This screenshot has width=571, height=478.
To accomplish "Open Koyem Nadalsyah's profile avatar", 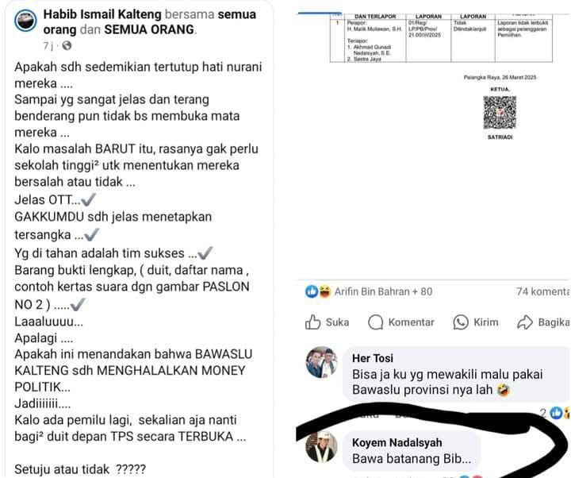I will pos(321,447).
